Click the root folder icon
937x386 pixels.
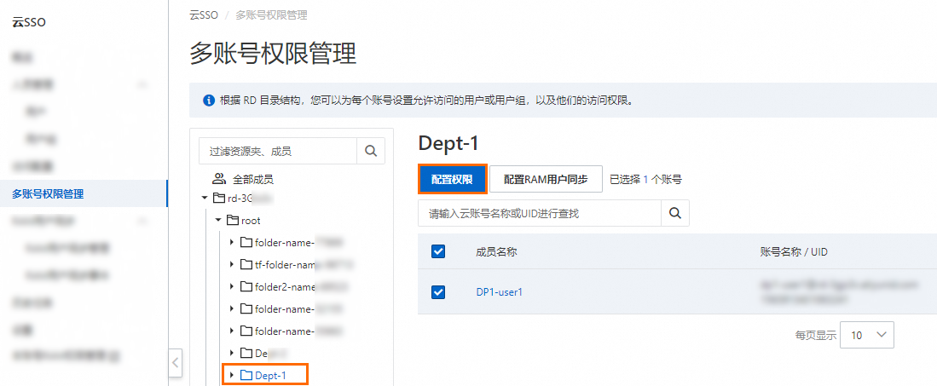[x=233, y=221]
